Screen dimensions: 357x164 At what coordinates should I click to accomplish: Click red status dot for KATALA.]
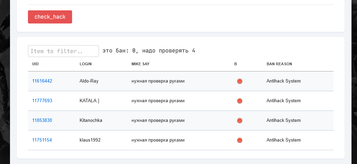tap(240, 101)
